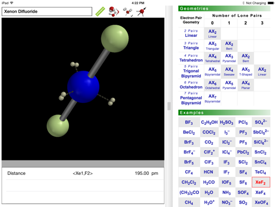Image resolution: width=276 pixels, height=207 pixels.
Task: Choose AX7 Bipyramidal geometry
Action: (x=212, y=98)
